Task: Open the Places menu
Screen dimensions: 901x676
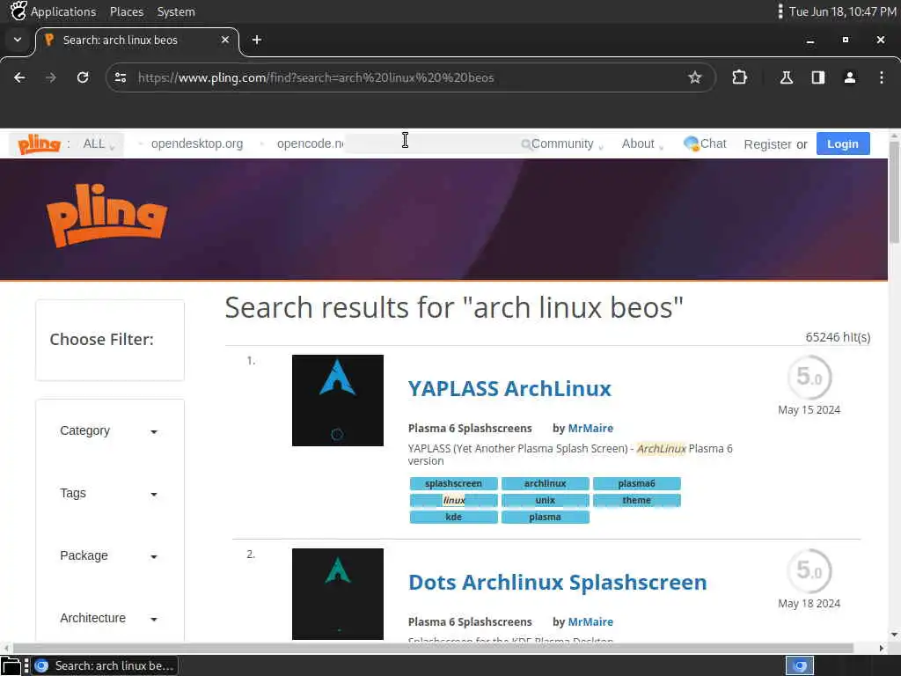Action: tap(127, 11)
